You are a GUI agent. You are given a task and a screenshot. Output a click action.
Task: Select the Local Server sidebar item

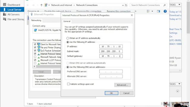(x=12, y=10)
